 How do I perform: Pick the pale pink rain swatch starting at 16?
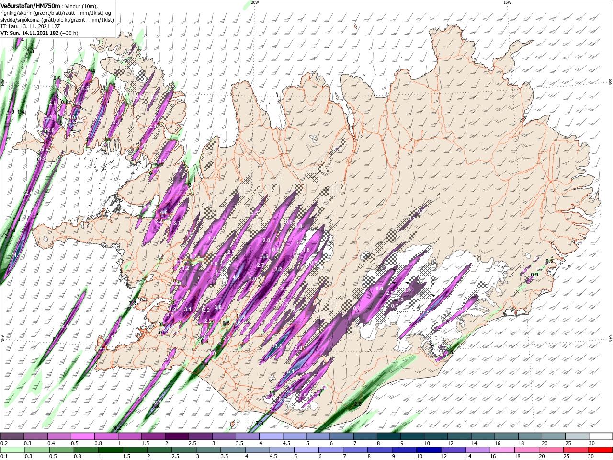[502, 450]
